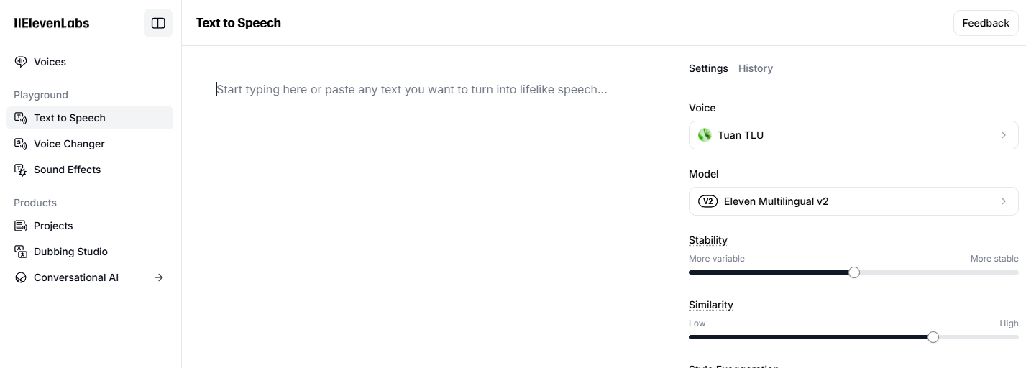Open the Tuan TLU voice selector

pyautogui.click(x=853, y=135)
